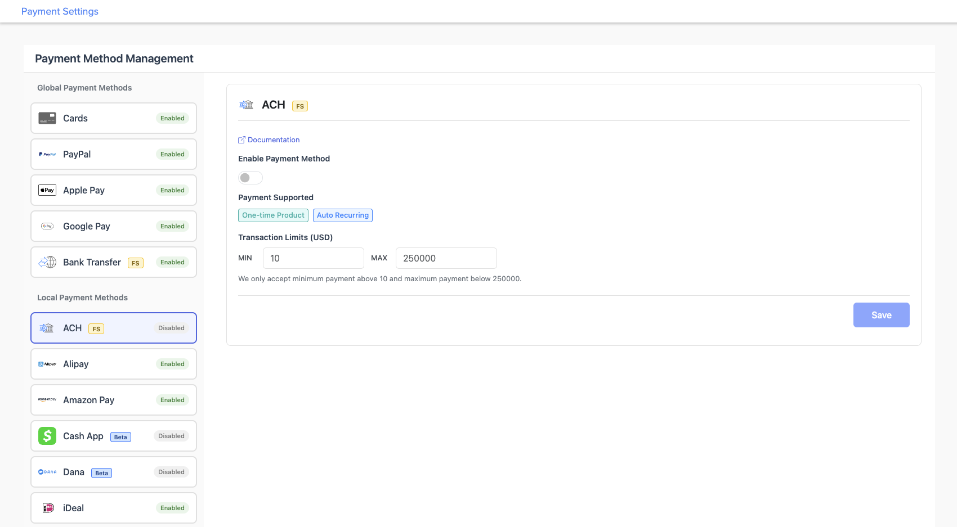
Task: Click the Enabled status badge on Cards
Action: pos(172,118)
